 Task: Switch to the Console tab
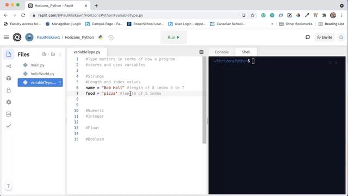(x=222, y=52)
